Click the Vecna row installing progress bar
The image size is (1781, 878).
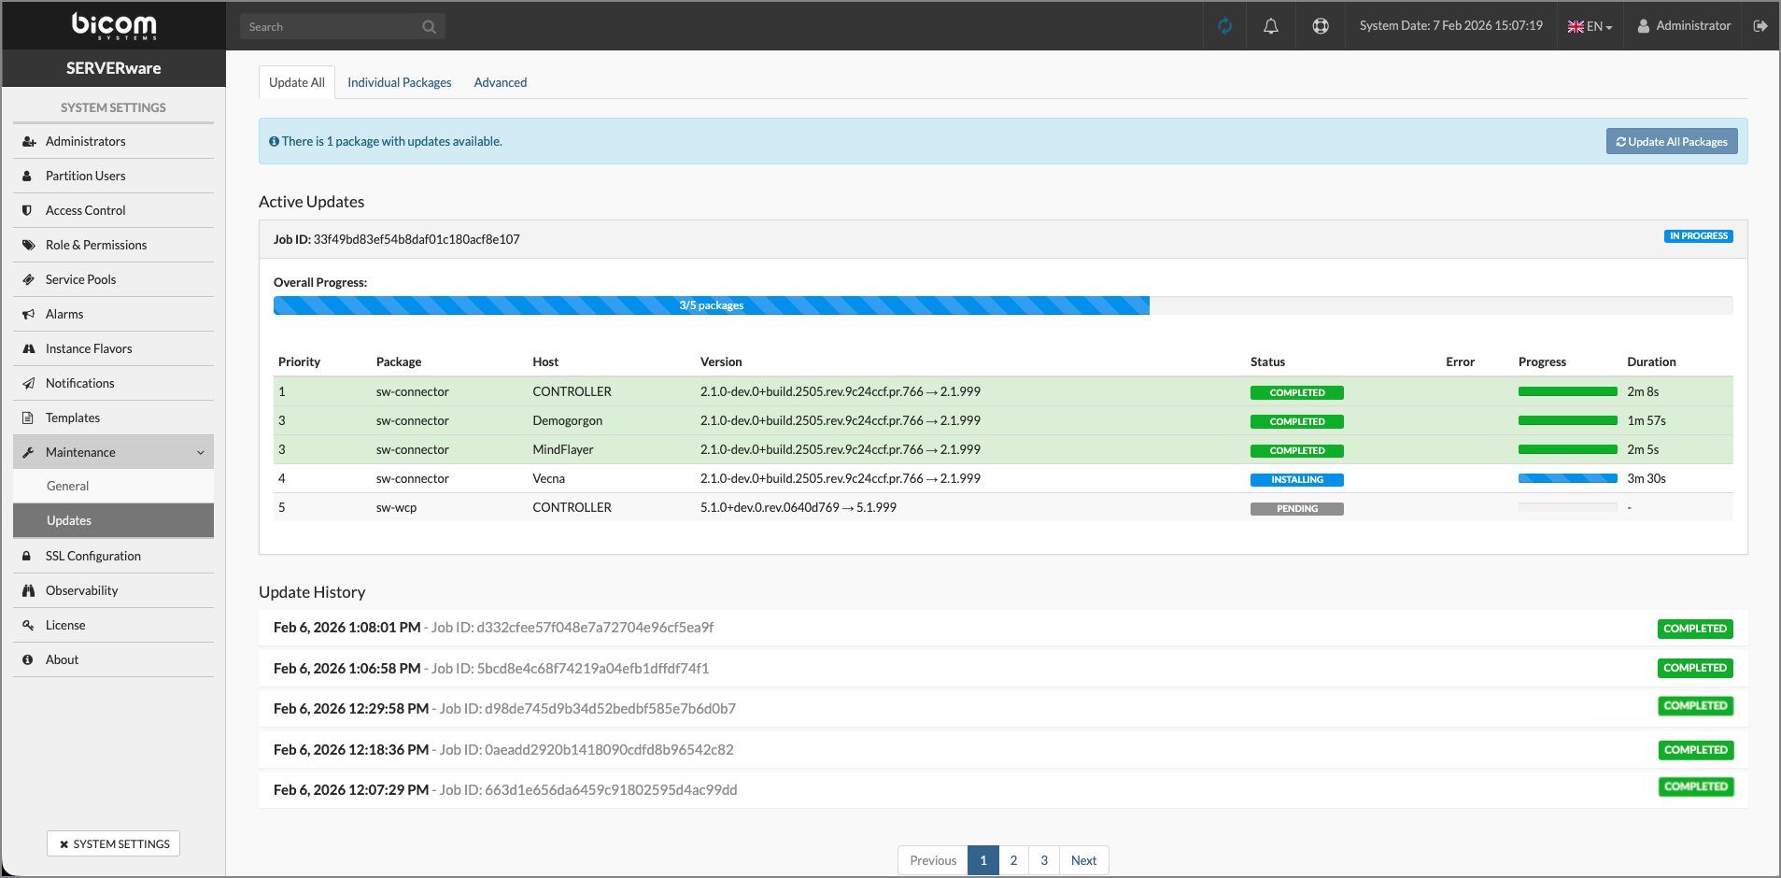pos(1568,479)
